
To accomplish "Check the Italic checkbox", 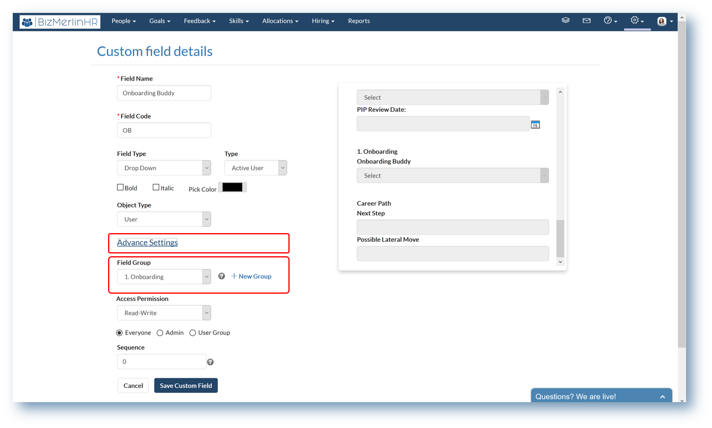I will (156, 187).
